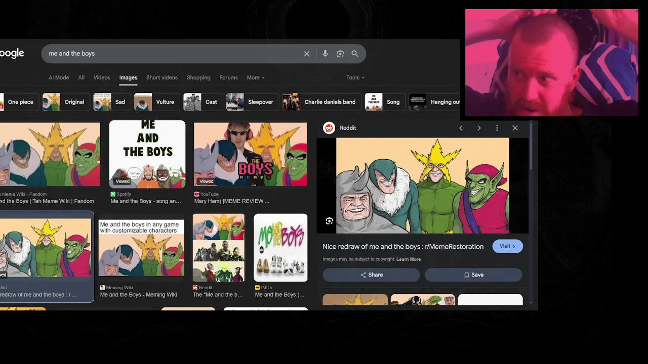This screenshot has height=364, width=648.
Task: Go to next image in preview panel
Action: pyautogui.click(x=479, y=128)
